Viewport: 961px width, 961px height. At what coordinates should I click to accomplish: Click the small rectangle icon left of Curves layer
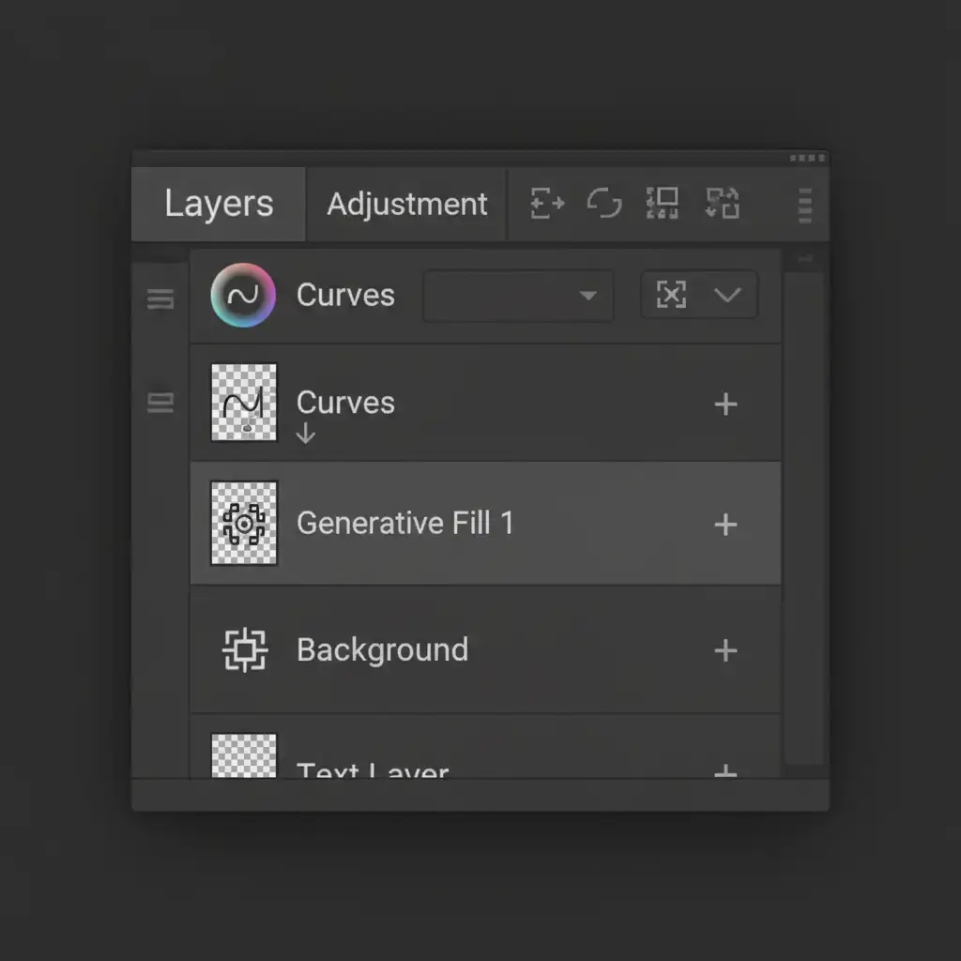point(160,404)
